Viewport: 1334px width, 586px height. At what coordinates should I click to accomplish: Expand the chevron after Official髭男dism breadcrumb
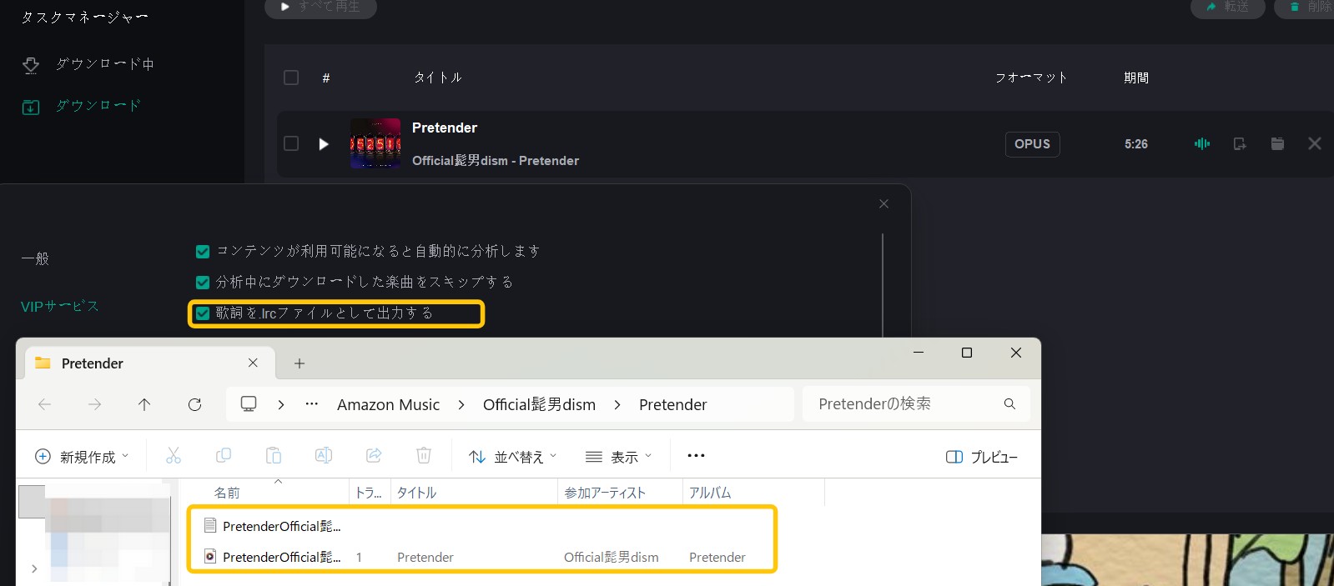(x=617, y=404)
